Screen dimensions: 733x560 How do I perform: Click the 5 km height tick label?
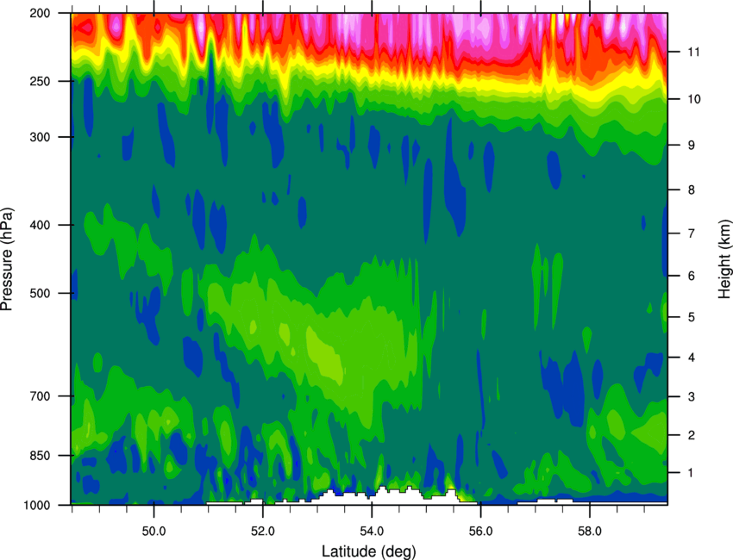click(692, 317)
